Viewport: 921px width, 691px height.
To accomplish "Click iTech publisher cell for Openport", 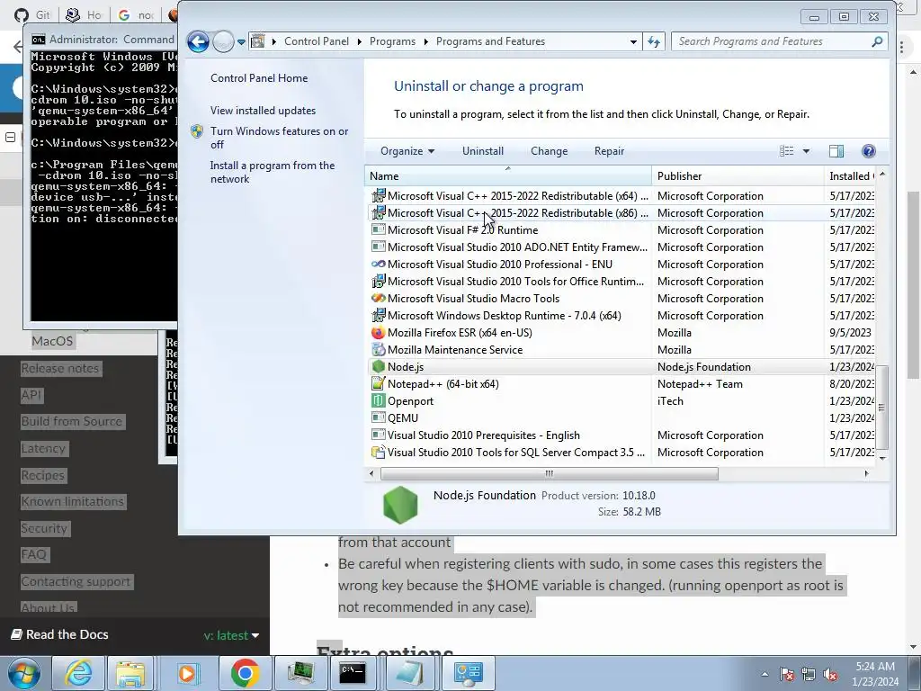I will click(670, 400).
